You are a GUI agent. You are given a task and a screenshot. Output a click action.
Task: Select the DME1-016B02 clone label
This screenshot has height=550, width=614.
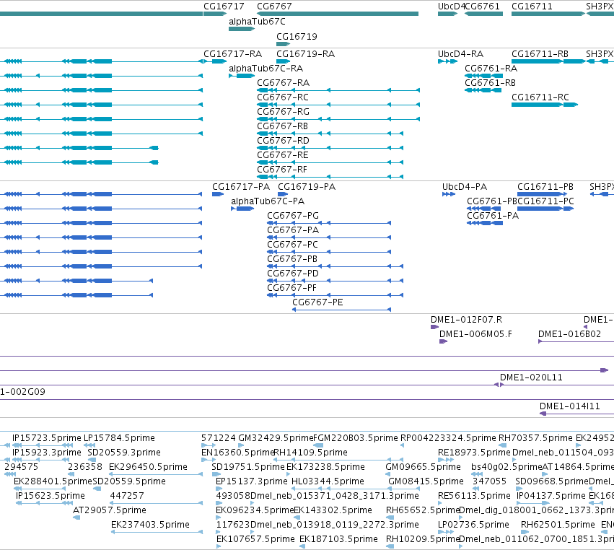tap(569, 333)
